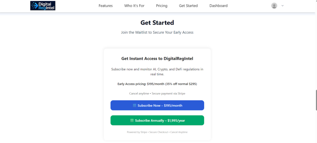
Task: Open the Who It's For nav item
Action: 134,6
